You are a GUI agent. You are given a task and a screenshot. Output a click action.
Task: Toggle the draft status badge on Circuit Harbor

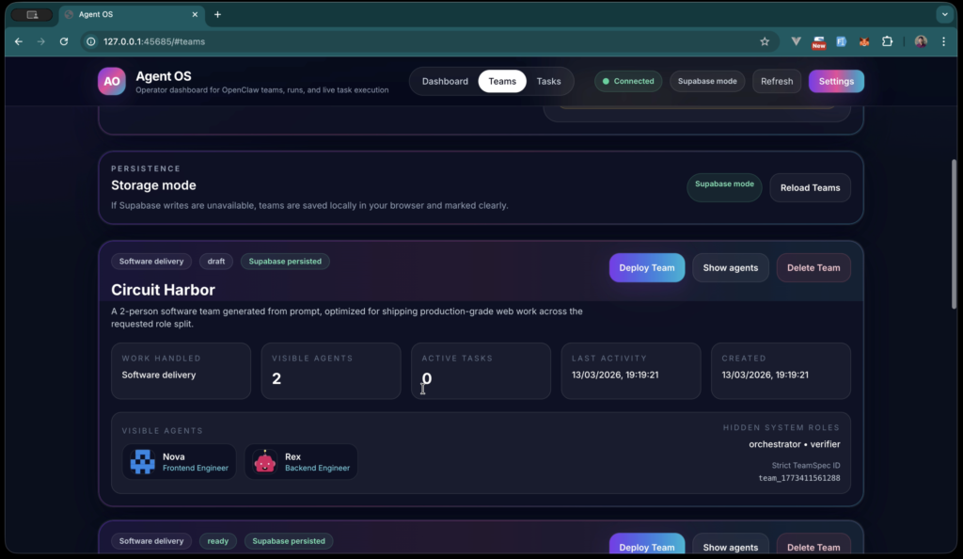[x=215, y=261]
